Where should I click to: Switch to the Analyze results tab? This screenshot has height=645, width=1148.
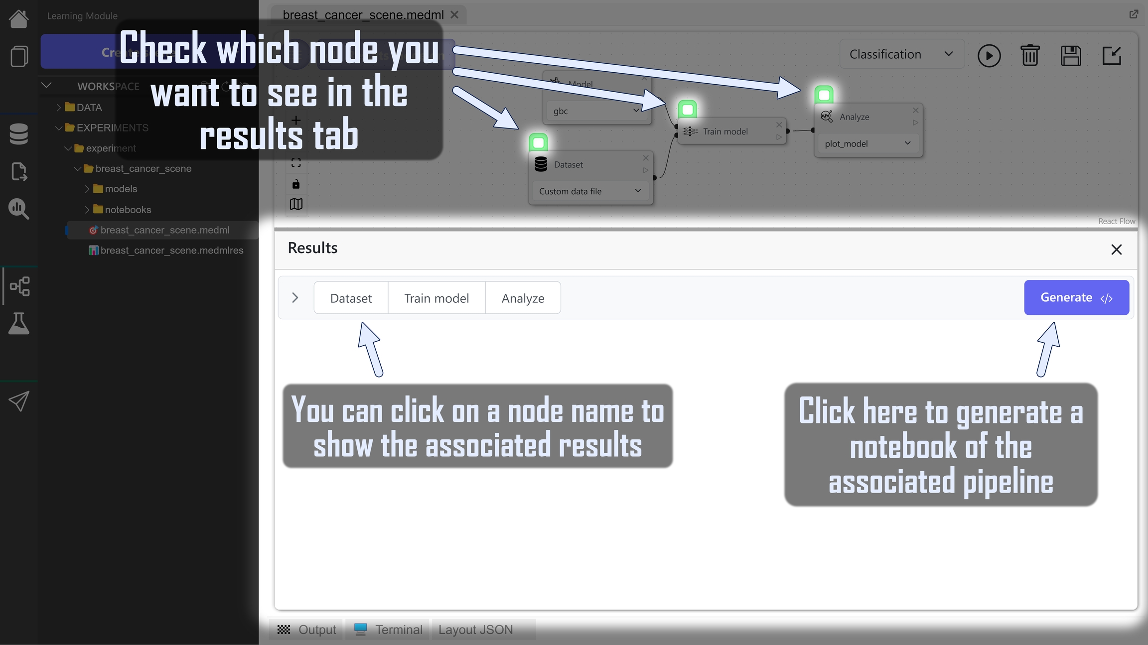523,298
